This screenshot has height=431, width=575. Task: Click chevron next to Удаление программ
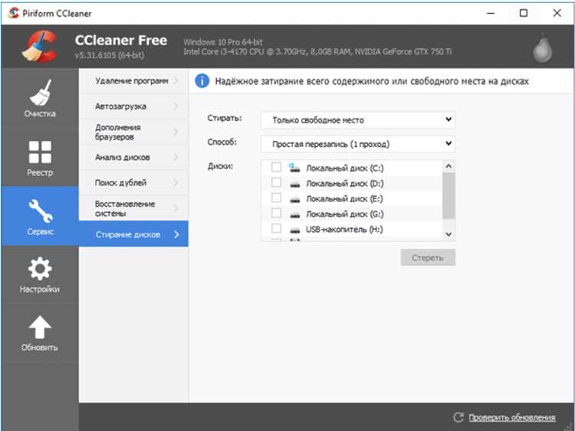pos(176,80)
